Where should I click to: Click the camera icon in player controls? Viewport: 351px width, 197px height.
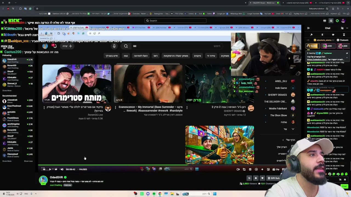pyautogui.click(x=238, y=169)
